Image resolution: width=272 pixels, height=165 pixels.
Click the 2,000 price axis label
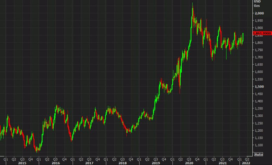[259, 13]
